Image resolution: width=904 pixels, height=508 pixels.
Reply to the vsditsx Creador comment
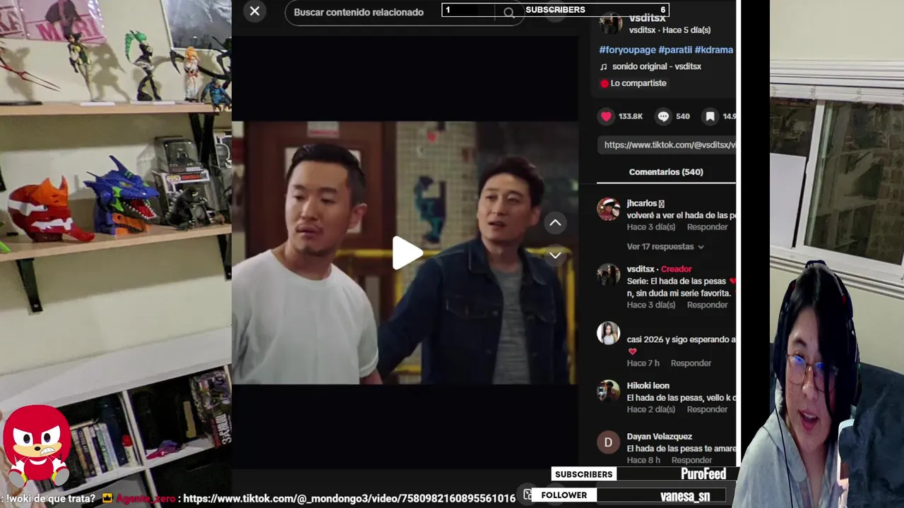707,305
